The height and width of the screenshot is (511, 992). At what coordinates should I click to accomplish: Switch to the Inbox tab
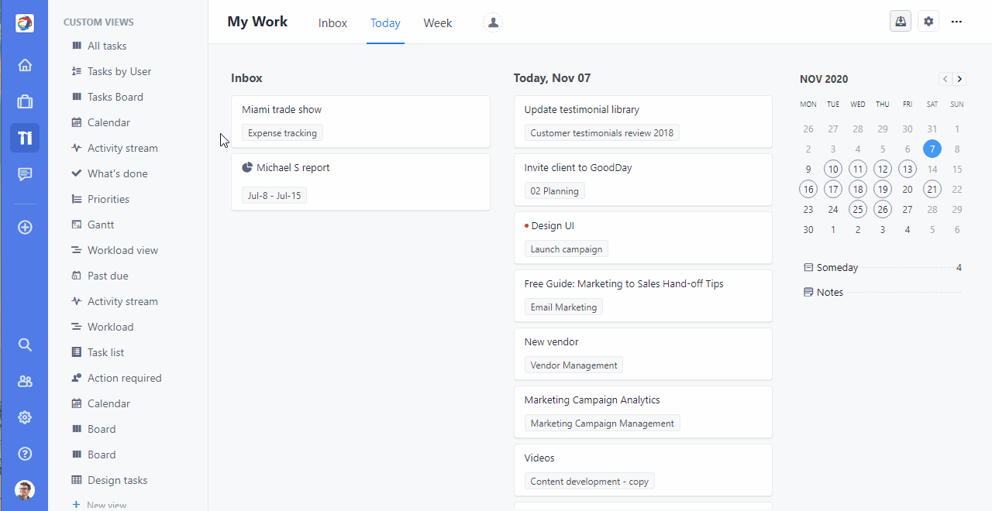coord(332,23)
